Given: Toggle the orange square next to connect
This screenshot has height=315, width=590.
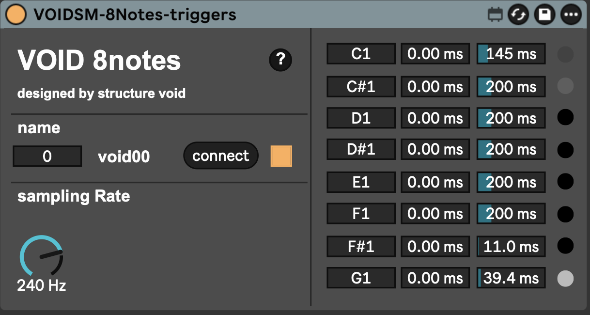Looking at the screenshot, I should [282, 156].
